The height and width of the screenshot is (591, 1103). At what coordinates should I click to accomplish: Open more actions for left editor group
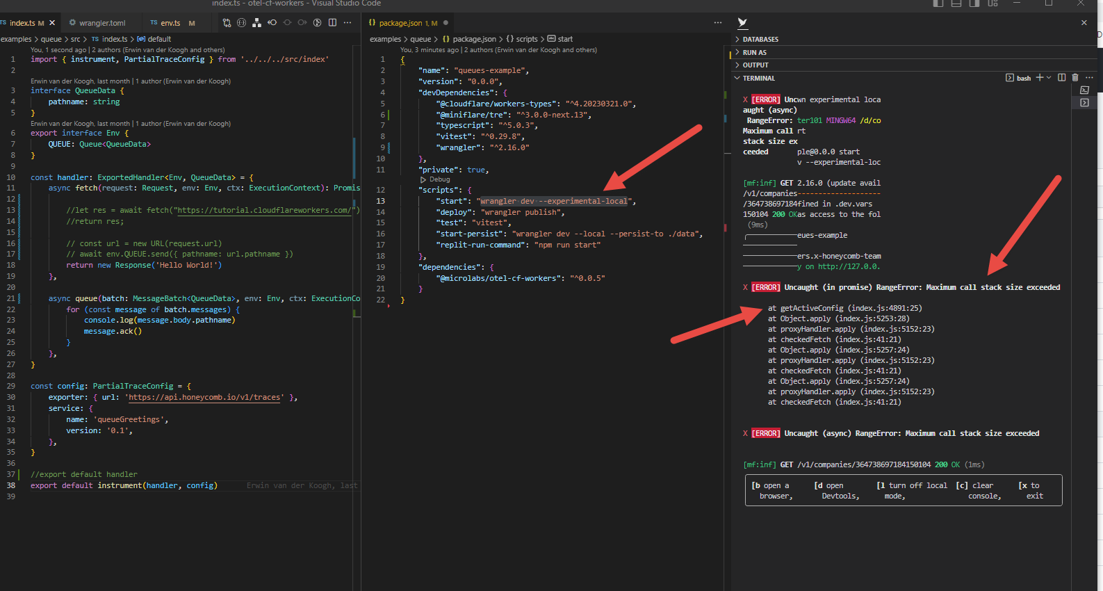[348, 23]
